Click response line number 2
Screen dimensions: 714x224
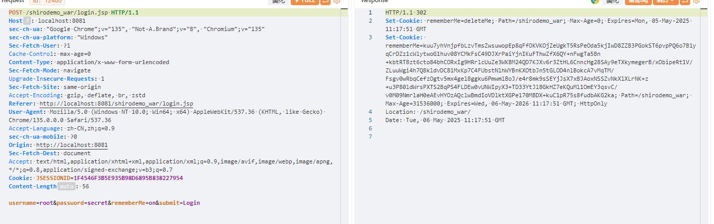pos(370,21)
